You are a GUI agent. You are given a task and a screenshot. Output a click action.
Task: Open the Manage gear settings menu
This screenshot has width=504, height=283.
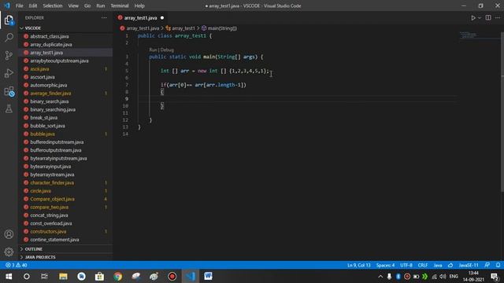9,252
